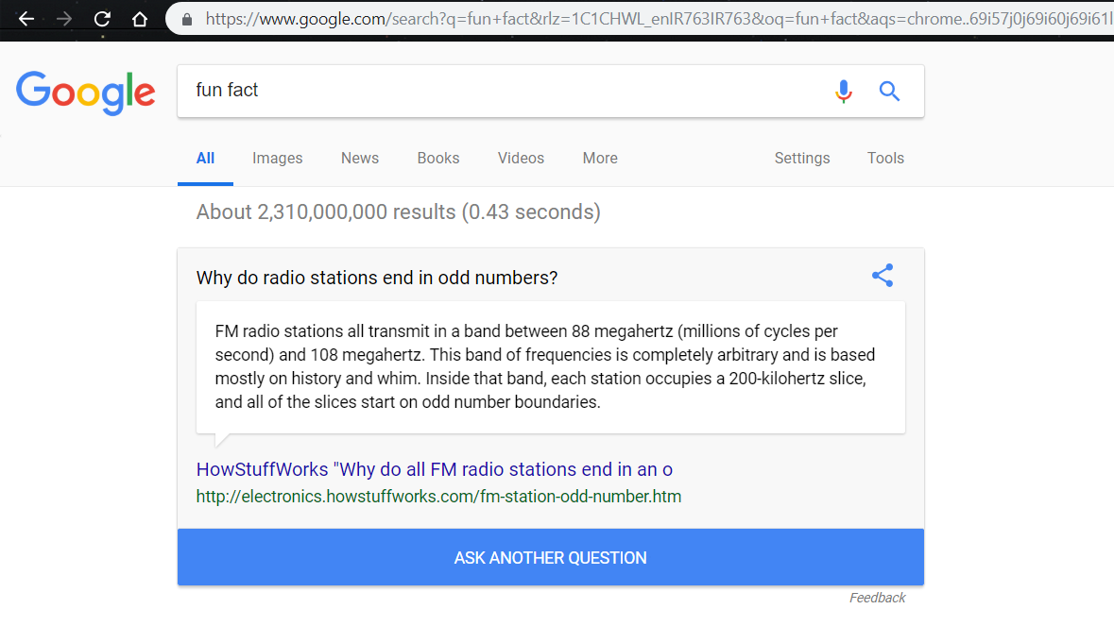The height and width of the screenshot is (626, 1114).
Task: Click the question 'Why do radio stations end in odd numbers?'
Action: tap(377, 278)
